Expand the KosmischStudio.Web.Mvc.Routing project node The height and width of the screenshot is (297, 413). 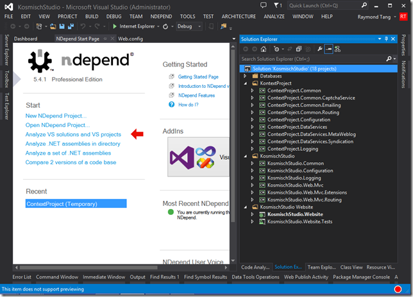(252, 199)
